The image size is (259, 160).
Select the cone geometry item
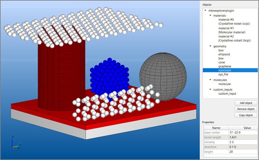click(222, 62)
